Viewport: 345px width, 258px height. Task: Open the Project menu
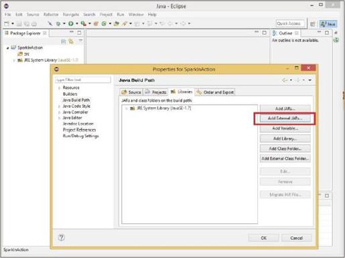pos(106,15)
